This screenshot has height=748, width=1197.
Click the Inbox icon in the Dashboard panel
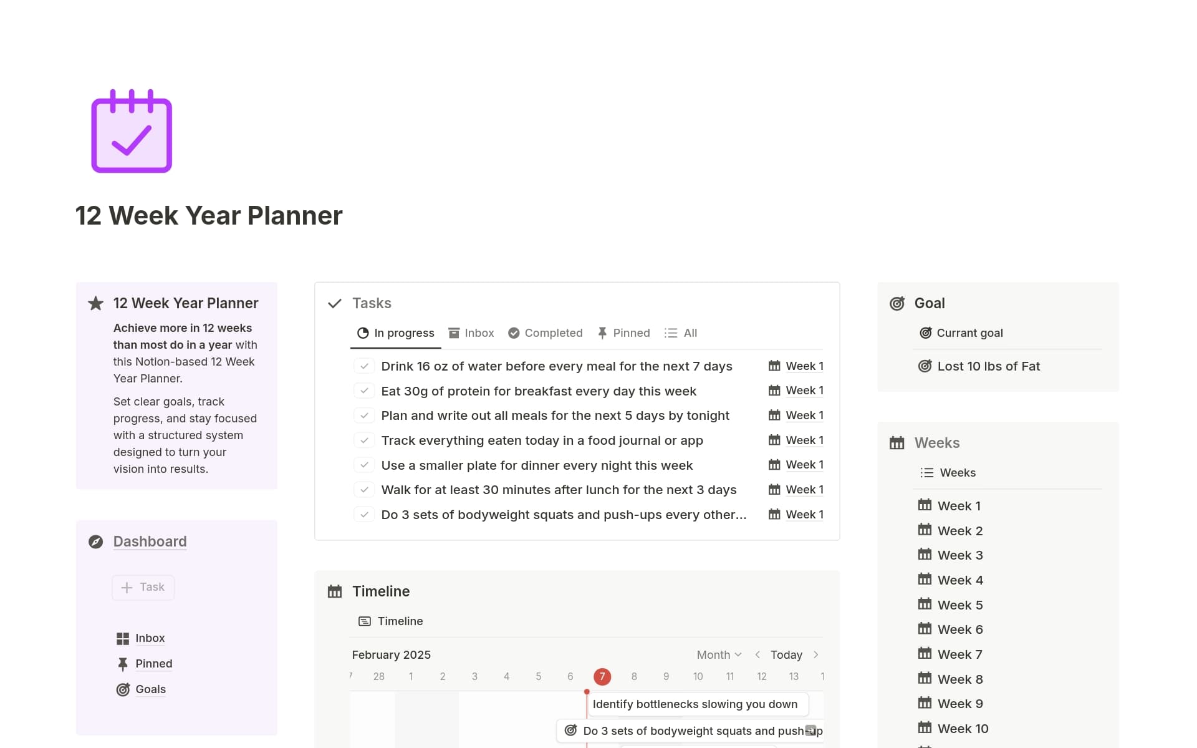tap(123, 638)
